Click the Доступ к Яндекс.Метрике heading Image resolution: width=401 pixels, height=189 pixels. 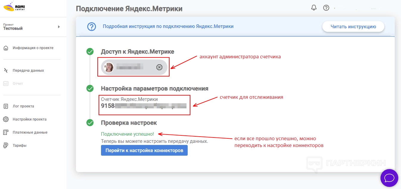point(138,52)
